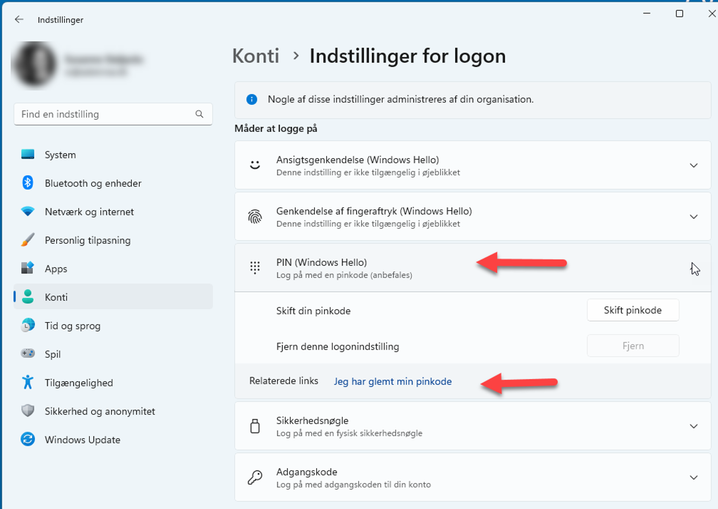The height and width of the screenshot is (509, 718).
Task: Click Log på med en fysisk sikkerhedsnøgle
Action: coord(349,433)
